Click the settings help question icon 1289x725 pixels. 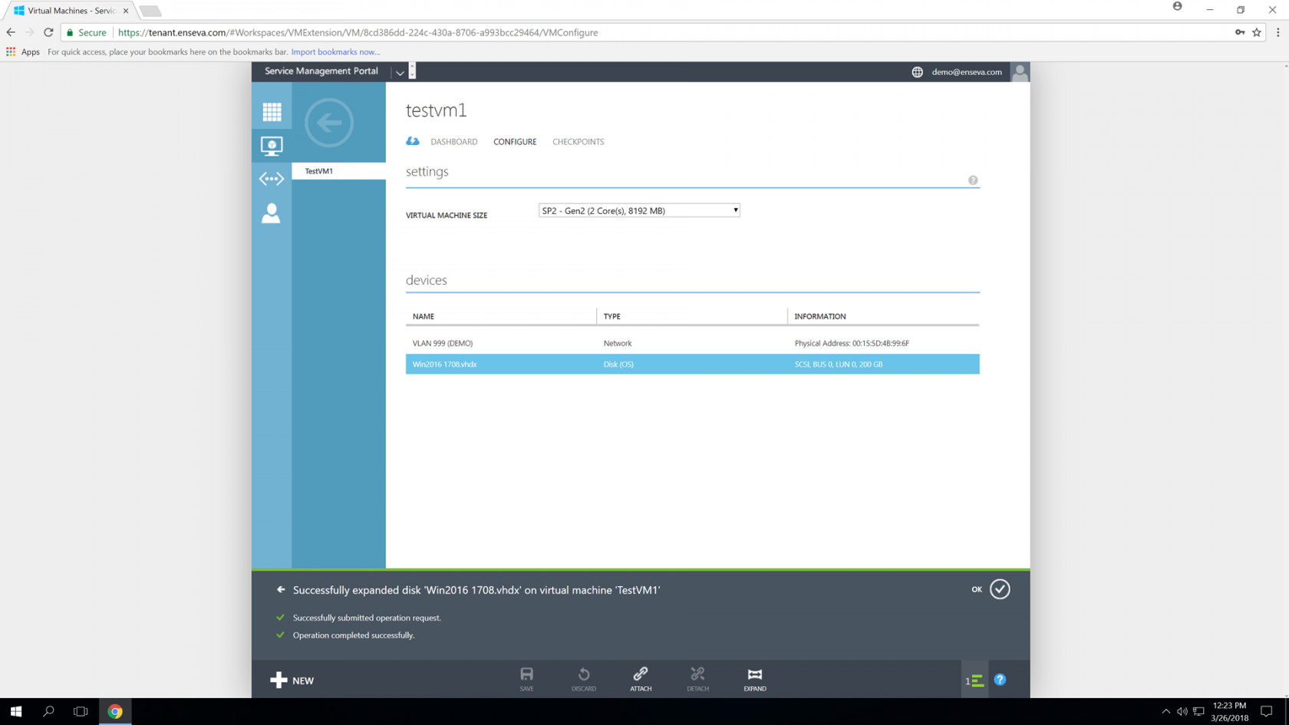click(973, 180)
